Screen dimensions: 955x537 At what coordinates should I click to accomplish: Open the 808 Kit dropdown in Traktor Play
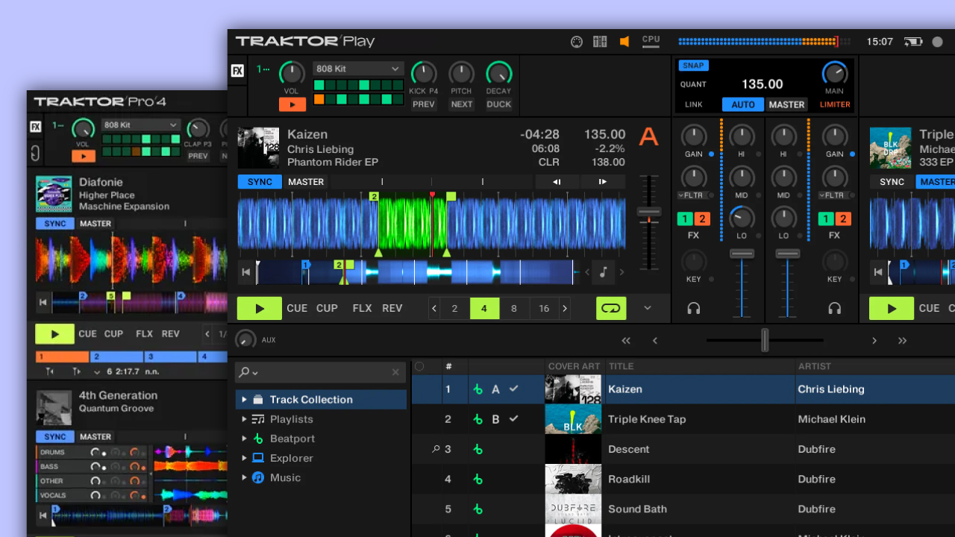(x=358, y=69)
